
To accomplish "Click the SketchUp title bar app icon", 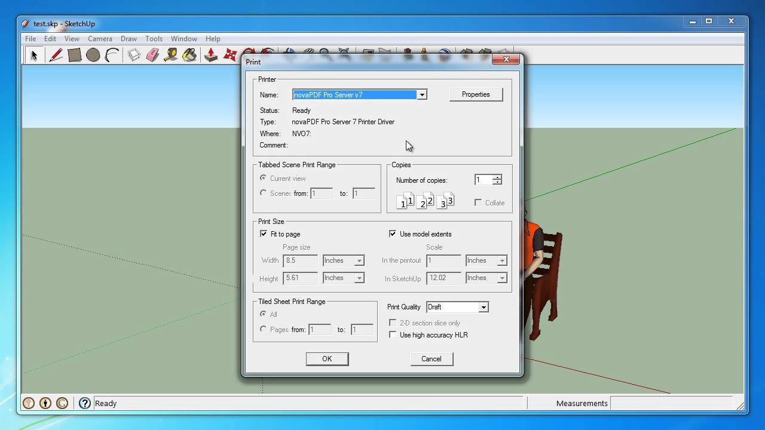I will point(25,24).
